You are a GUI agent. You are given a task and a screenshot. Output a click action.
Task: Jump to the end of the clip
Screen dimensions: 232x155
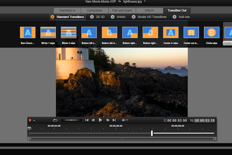[114, 120]
